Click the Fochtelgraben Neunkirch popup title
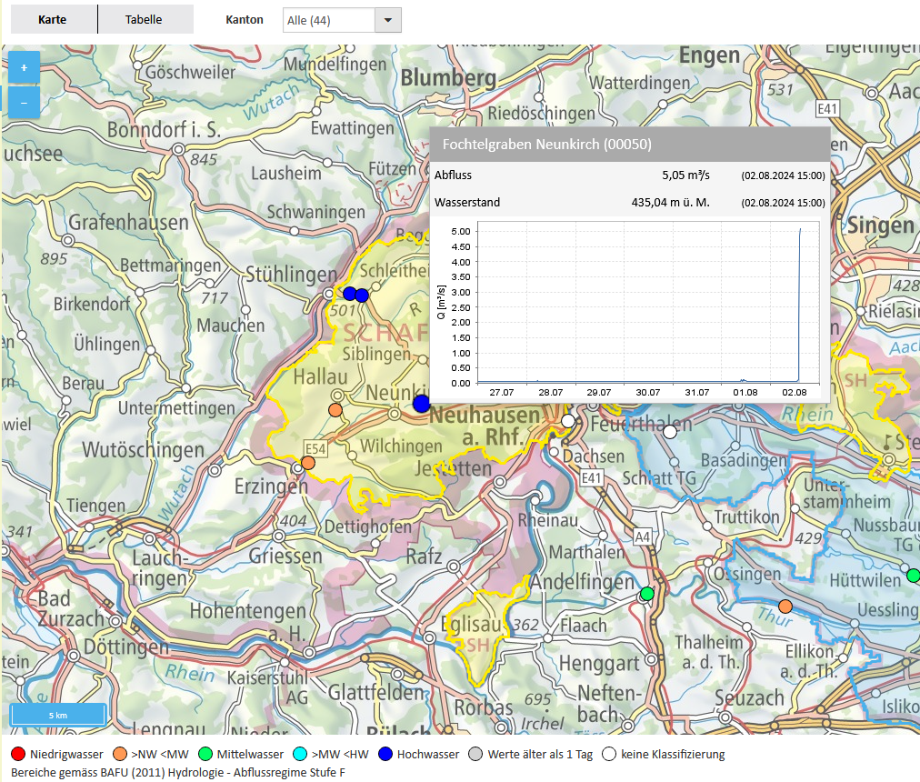Screen dimensions: 920x782 (546, 145)
